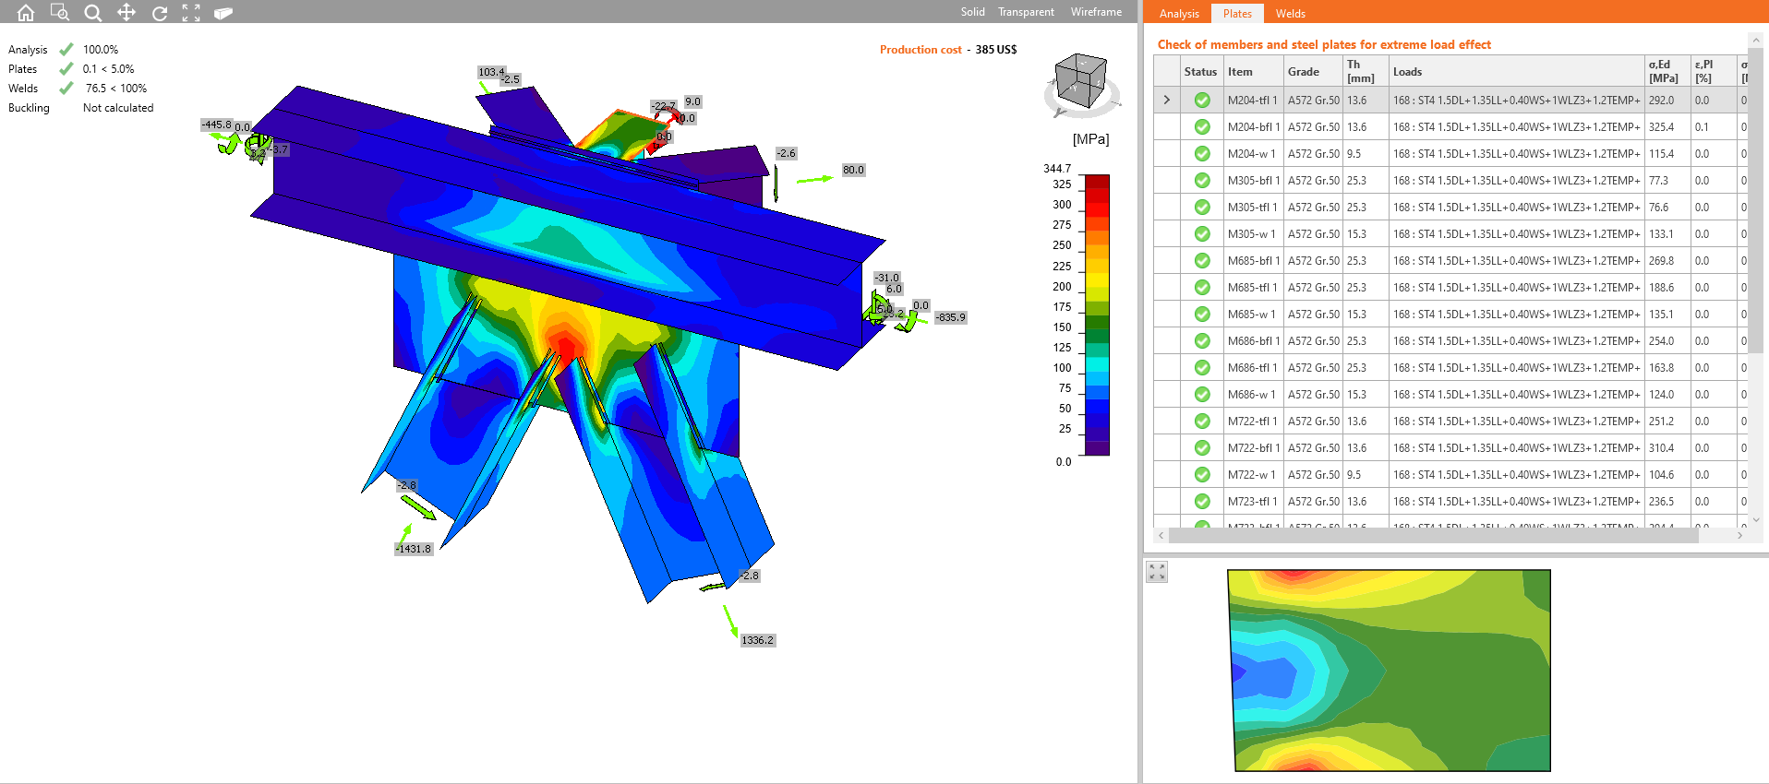Activate the zoom window tool
Image resolution: width=1769 pixels, height=784 pixels.
(x=59, y=13)
